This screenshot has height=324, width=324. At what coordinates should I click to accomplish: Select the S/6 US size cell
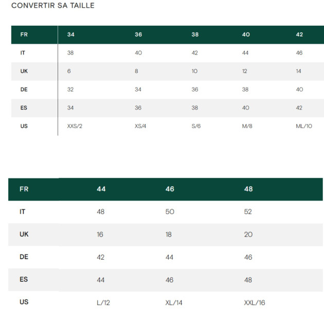click(196, 126)
